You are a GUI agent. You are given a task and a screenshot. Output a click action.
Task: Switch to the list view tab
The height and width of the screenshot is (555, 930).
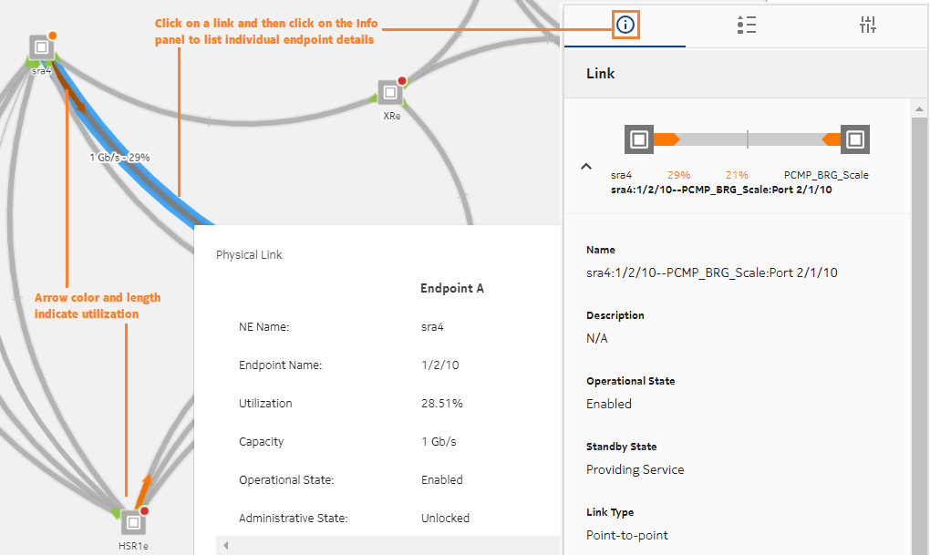pyautogui.click(x=746, y=25)
